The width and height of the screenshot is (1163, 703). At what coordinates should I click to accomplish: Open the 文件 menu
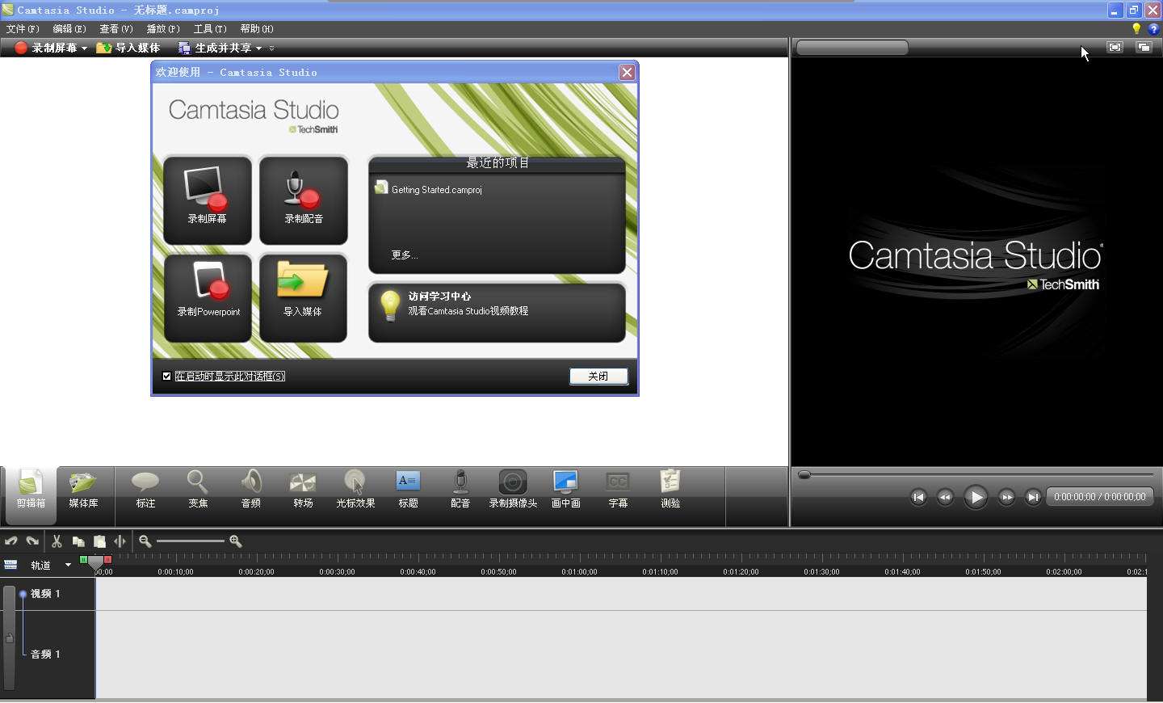pyautogui.click(x=23, y=29)
